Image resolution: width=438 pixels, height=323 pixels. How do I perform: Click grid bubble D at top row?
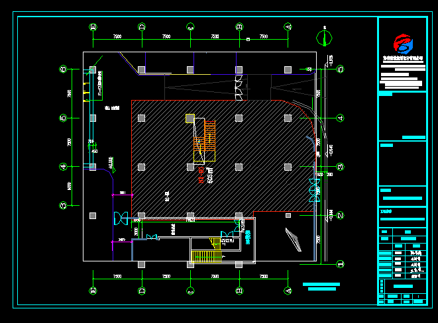[x=141, y=27]
